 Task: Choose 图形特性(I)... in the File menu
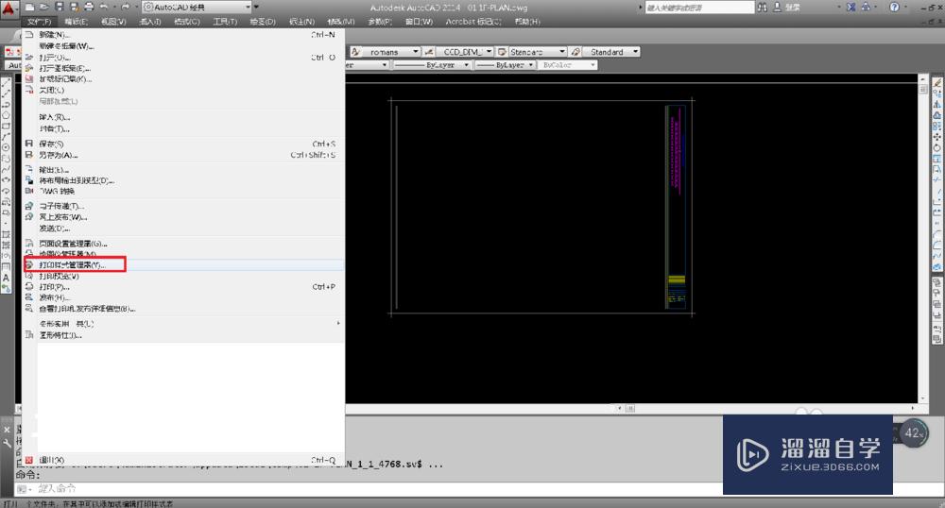[184, 335]
